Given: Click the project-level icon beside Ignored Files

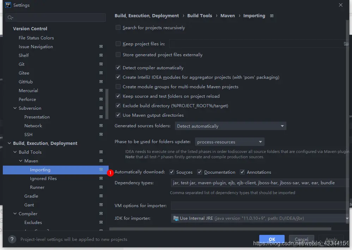Looking at the screenshot, I should pos(101,178).
